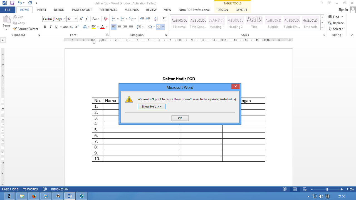Viewport: 356px width, 200px height.
Task: Decrease paragraph indent
Action: (x=142, y=19)
